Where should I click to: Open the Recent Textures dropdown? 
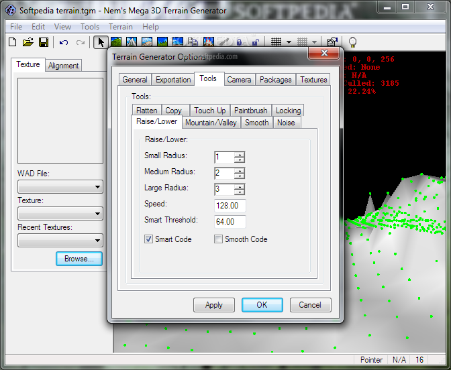click(60, 240)
